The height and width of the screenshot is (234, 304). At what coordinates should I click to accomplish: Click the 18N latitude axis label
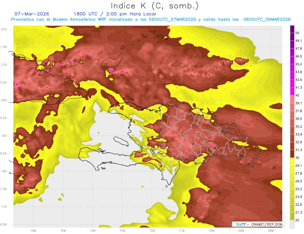tap(4, 171)
